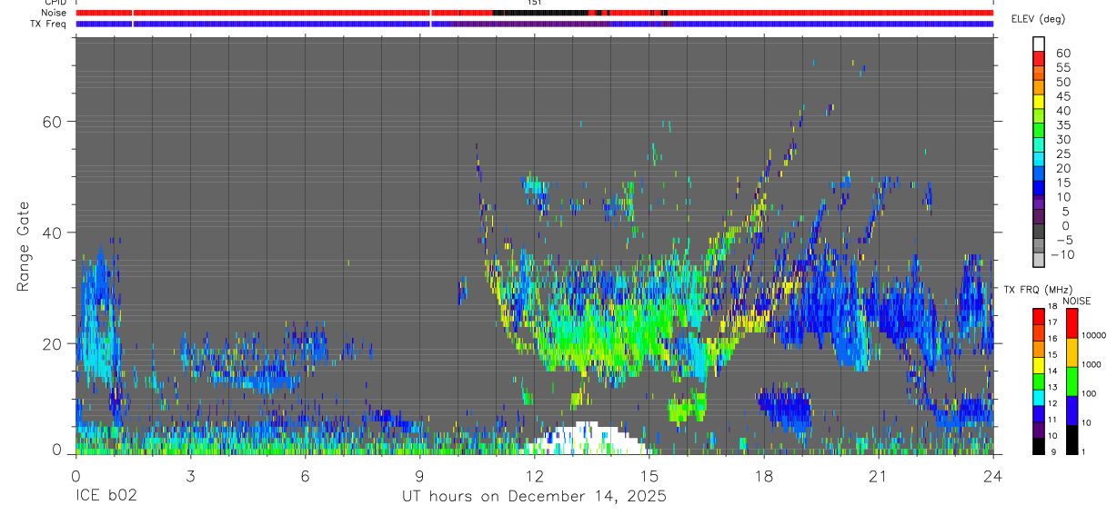Viewport: 1117px width, 515px height.
Task: Click the '−10' label on ELEV legend
Action: [1064, 255]
